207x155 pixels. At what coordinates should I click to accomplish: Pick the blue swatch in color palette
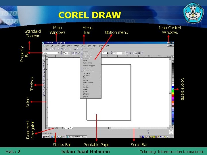pos(173,87)
